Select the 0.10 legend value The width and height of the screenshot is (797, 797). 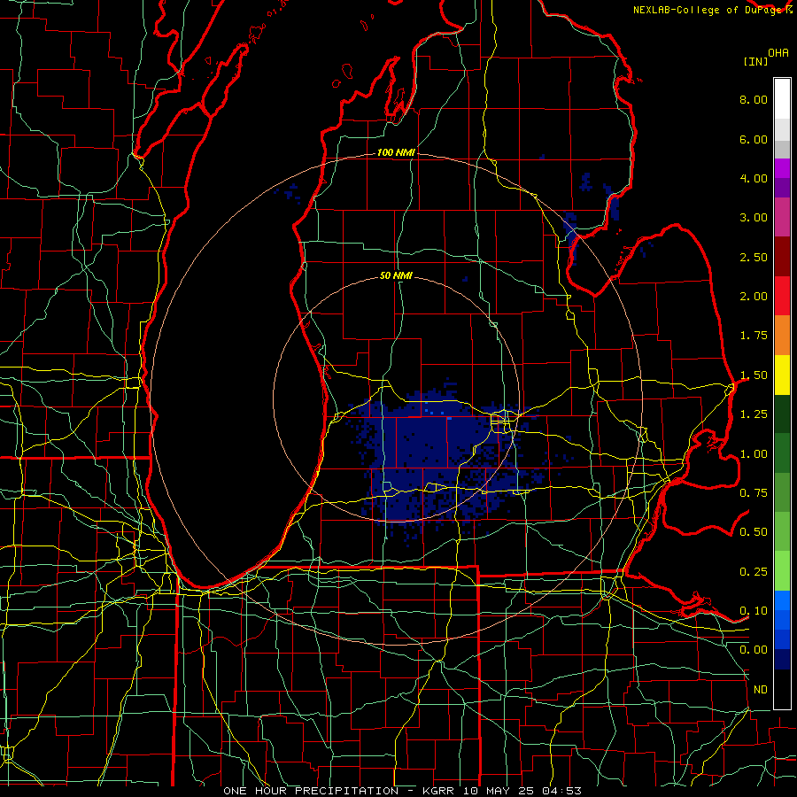(x=754, y=611)
